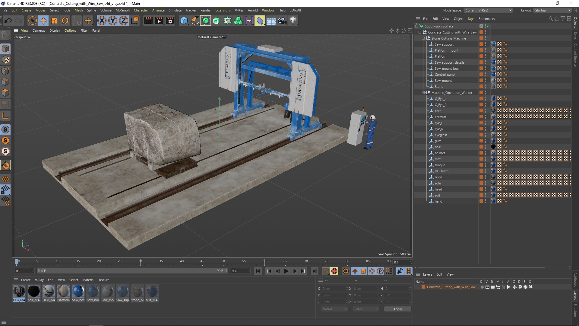The image size is (579, 326).
Task: Activate the Move tool
Action: (x=43, y=21)
